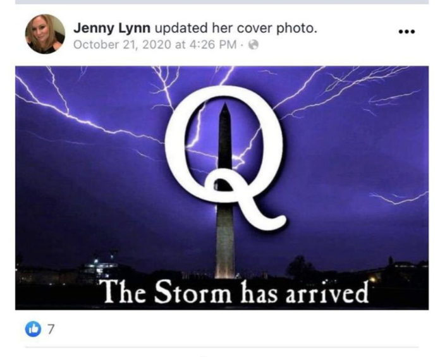The height and width of the screenshot is (357, 440).
Task: View who reacted via the 7 count
Action: [50, 329]
